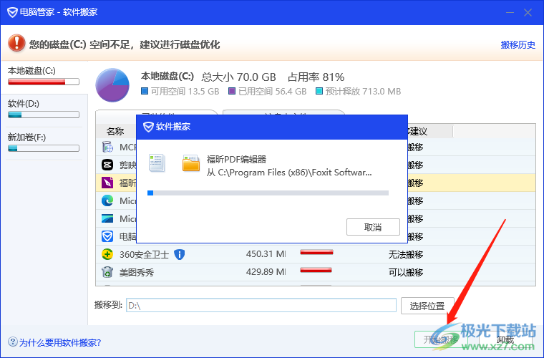544x358 pixels.
Task: Click the disk usage pie chart
Action: pyautogui.click(x=112, y=85)
